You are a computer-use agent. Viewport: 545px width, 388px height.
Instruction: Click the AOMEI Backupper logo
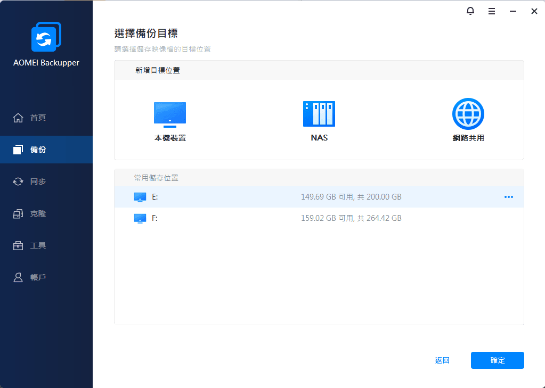[46, 37]
